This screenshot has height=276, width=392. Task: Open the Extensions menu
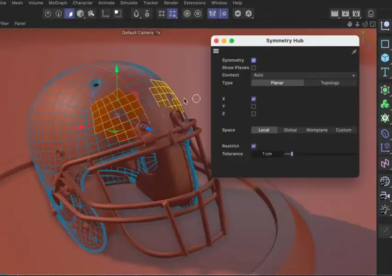tap(195, 3)
